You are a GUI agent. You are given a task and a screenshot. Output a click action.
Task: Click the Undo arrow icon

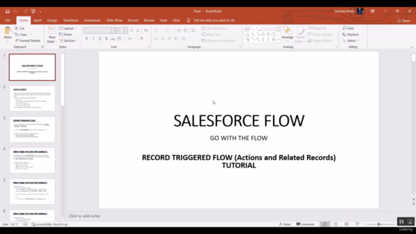tap(16, 11)
